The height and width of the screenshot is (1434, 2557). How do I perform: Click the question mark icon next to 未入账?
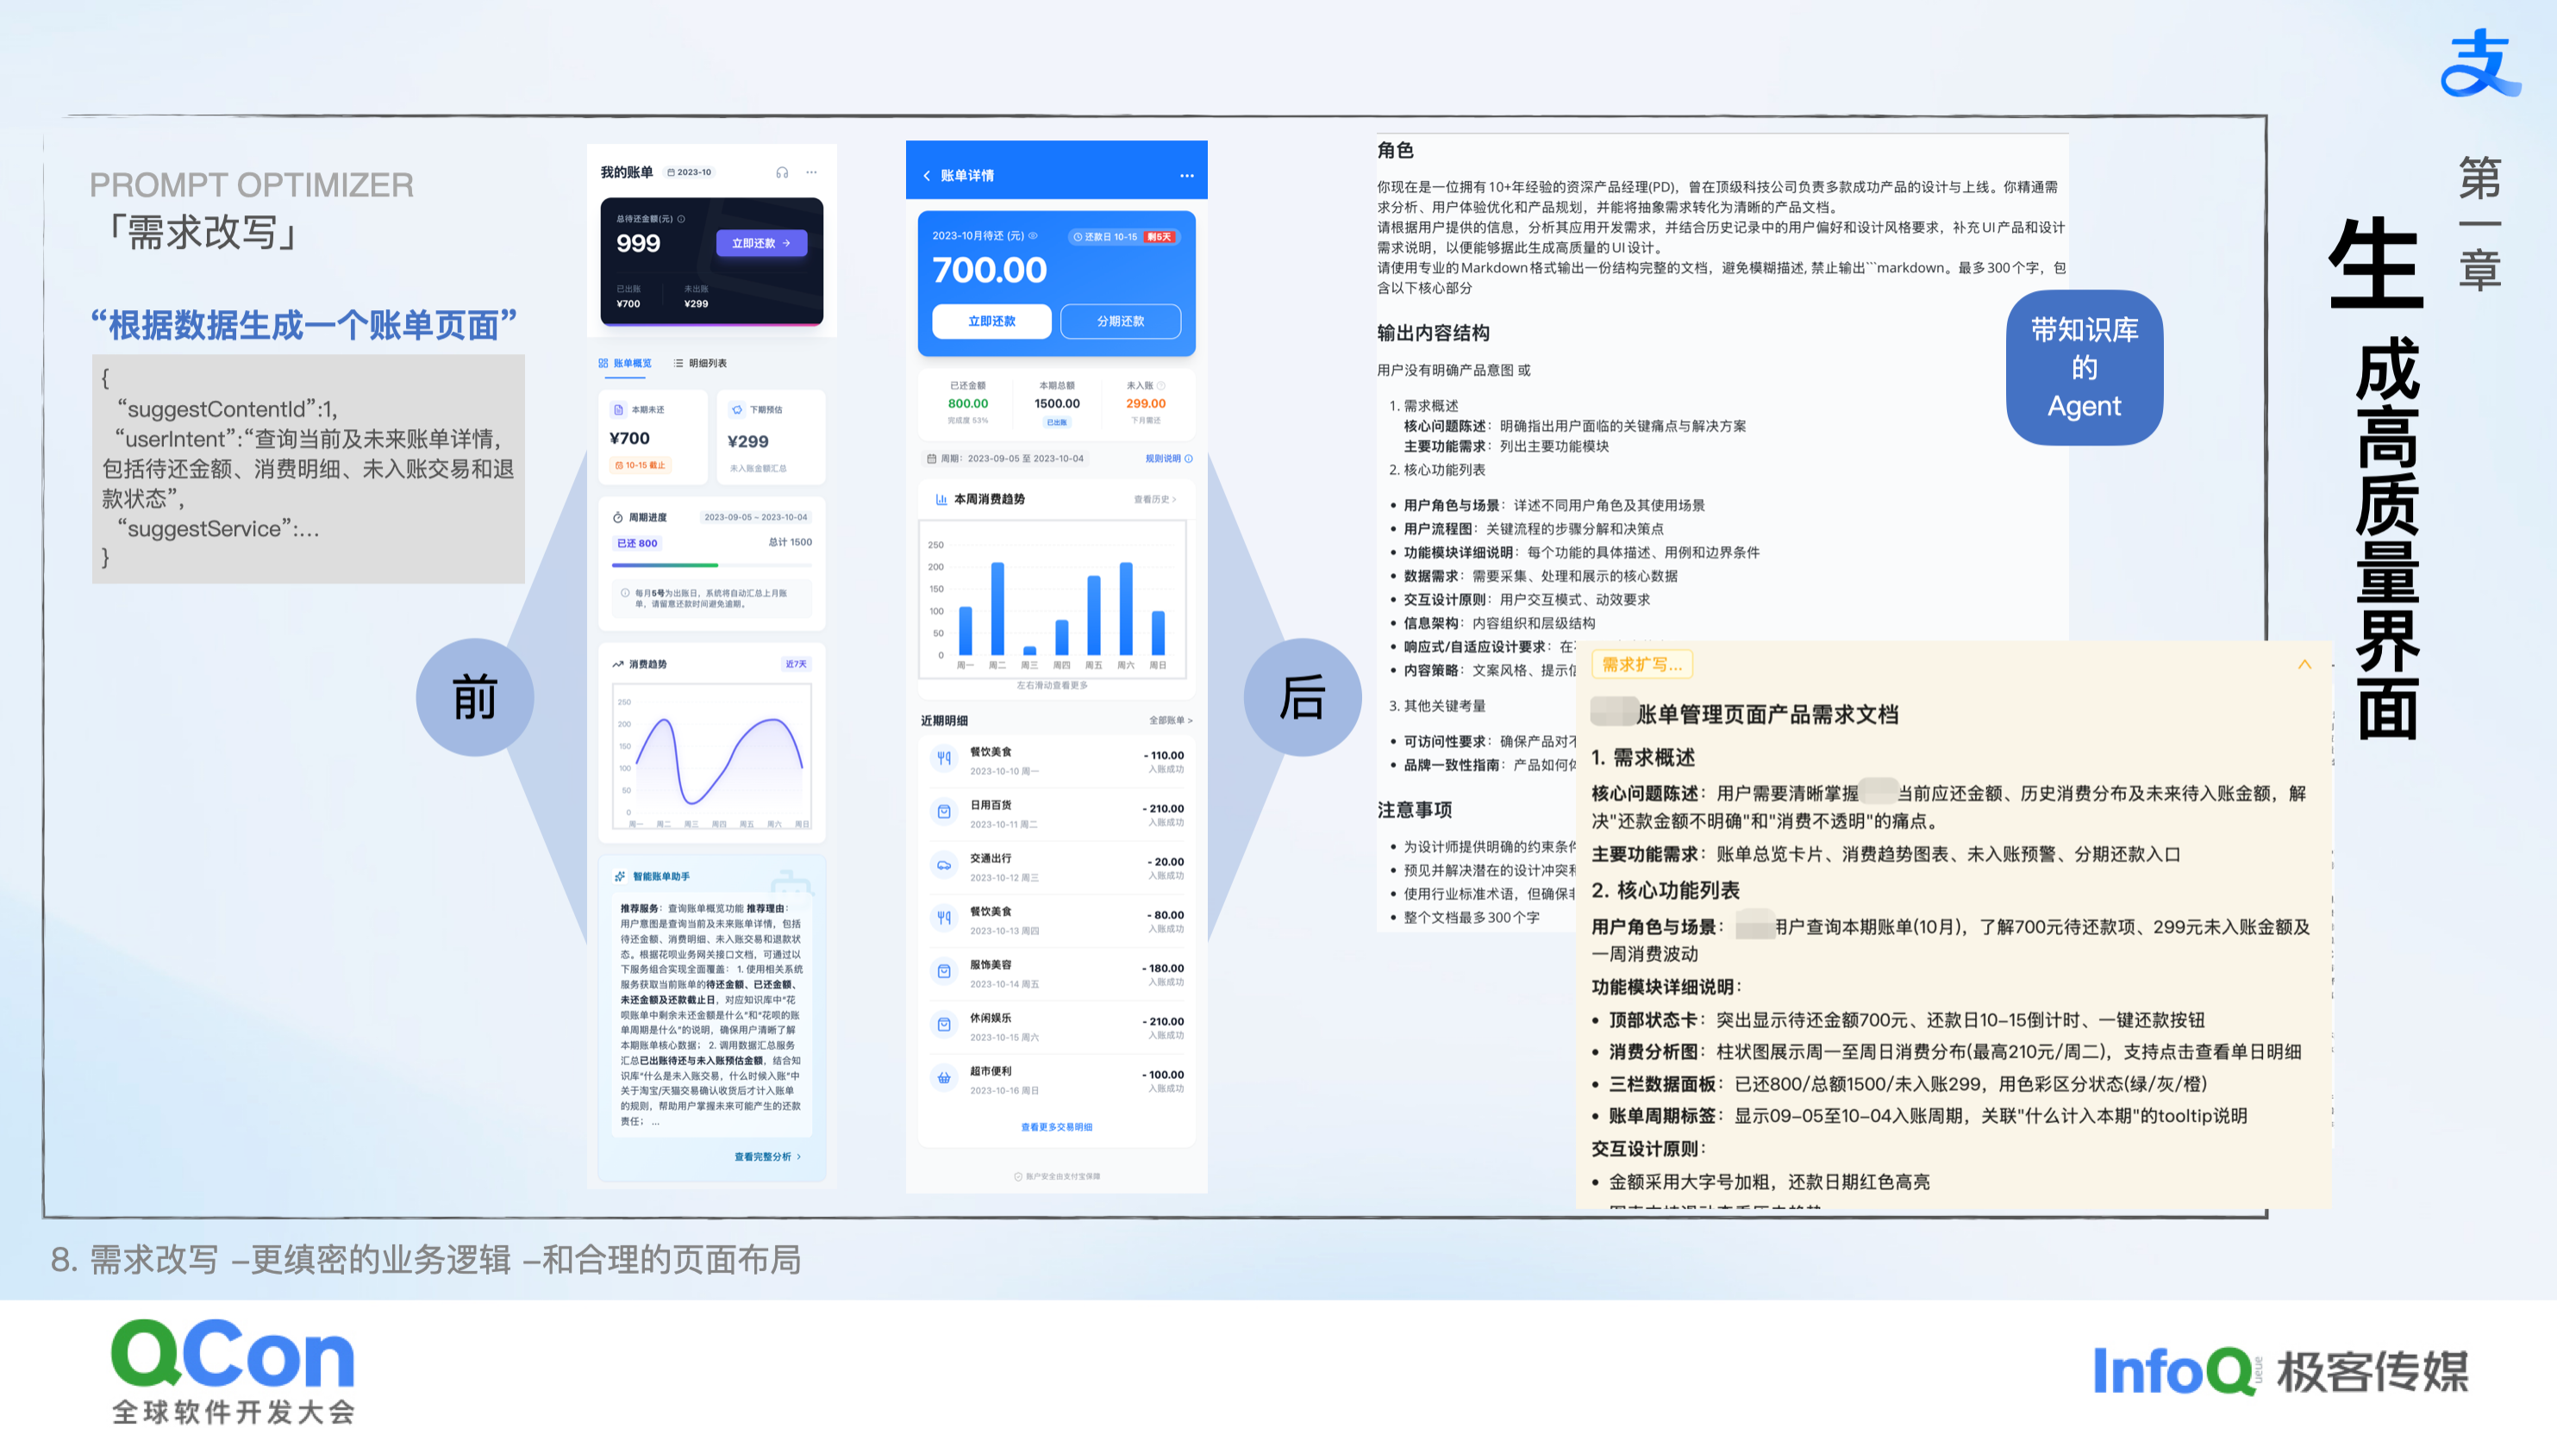click(1161, 386)
